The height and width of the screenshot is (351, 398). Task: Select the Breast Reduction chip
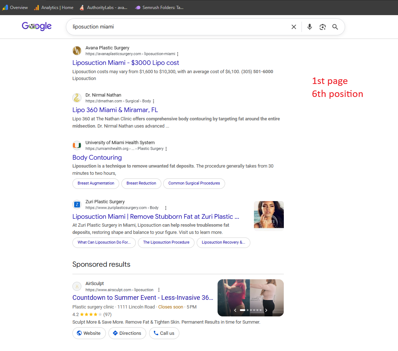(x=141, y=183)
